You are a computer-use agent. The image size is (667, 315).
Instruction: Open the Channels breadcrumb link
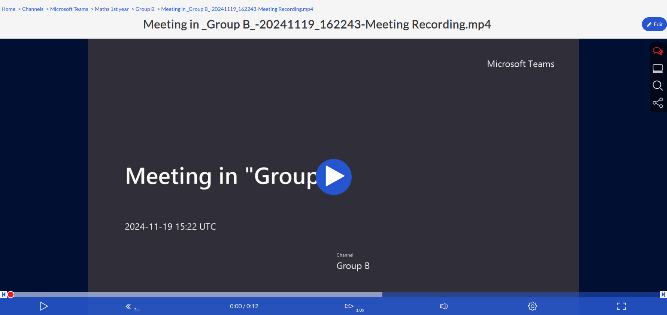click(x=33, y=9)
